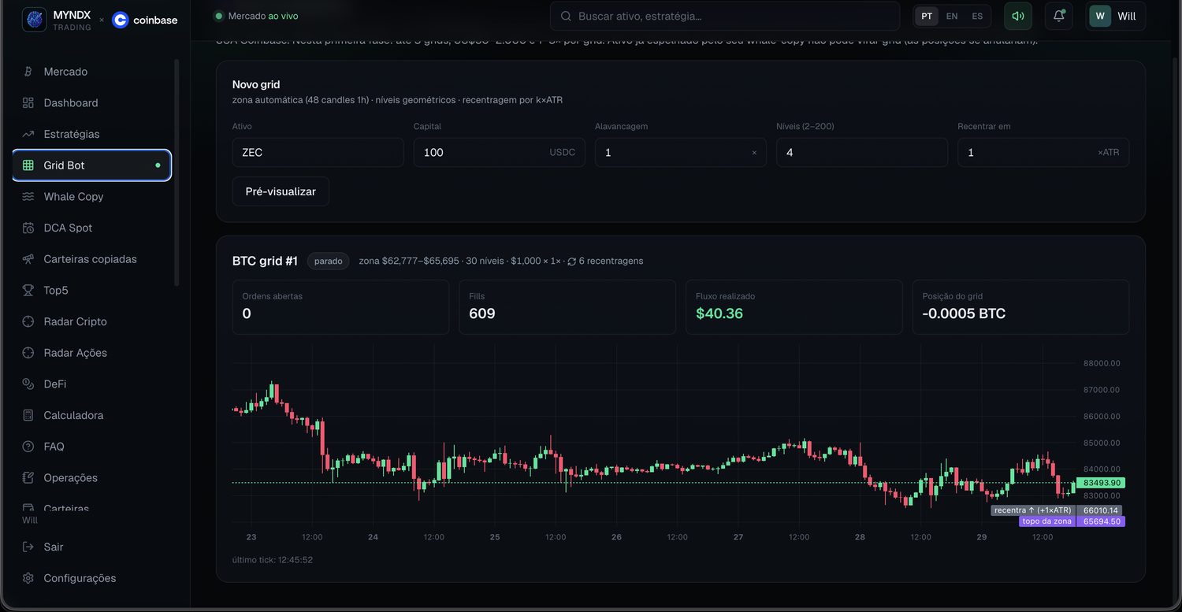The height and width of the screenshot is (612, 1182).
Task: Click the Radar Cripto target icon
Action: coord(28,321)
